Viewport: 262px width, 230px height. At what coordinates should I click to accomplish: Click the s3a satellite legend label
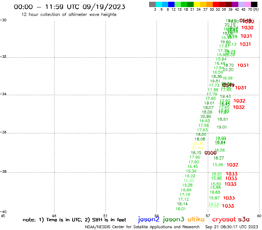click(244, 220)
